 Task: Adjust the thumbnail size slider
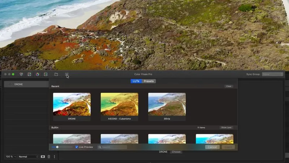tap(57, 147)
